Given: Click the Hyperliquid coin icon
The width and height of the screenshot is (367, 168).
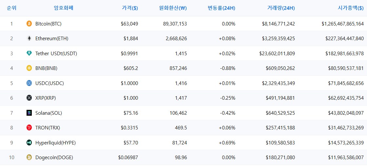Looking at the screenshot, I should point(29,143).
